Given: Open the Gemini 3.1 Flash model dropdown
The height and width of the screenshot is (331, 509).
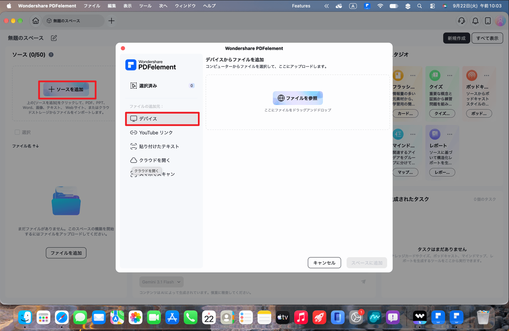Looking at the screenshot, I should tap(161, 282).
